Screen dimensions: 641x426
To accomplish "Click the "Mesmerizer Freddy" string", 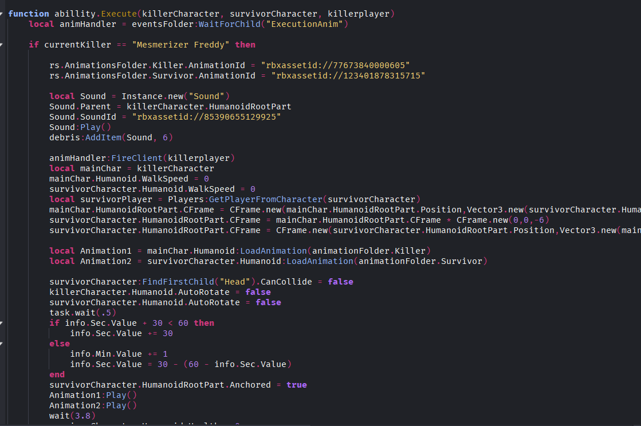I will 180,45.
